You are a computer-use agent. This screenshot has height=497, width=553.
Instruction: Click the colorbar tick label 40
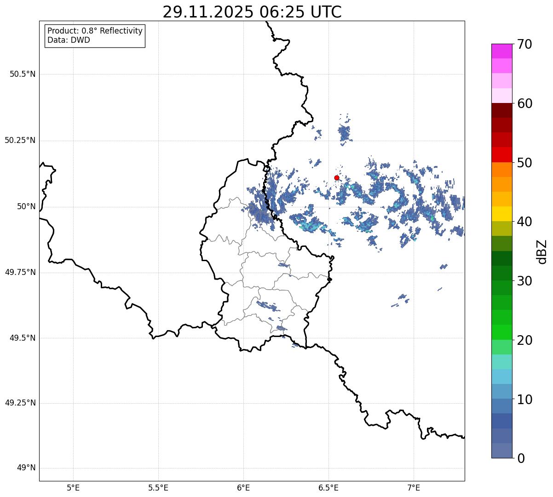[524, 222]
